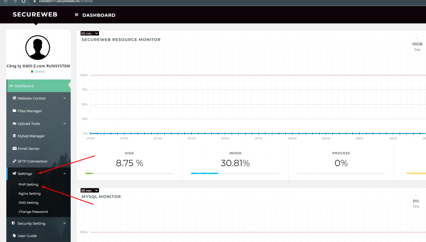Image resolution: width=426 pixels, height=242 pixels.
Task: Click the PROCESS usage progress bar
Action: 341,173
